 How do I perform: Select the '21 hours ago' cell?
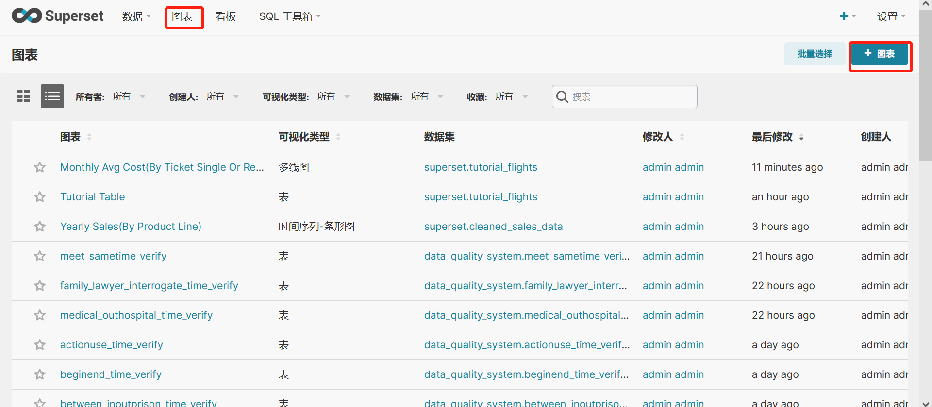point(782,256)
